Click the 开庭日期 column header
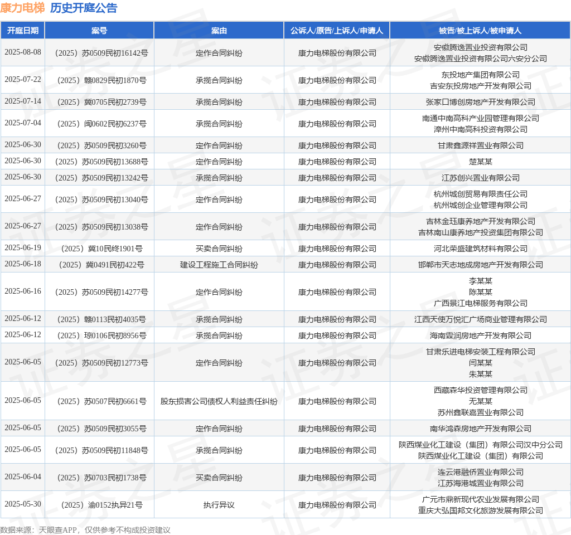 point(22,31)
